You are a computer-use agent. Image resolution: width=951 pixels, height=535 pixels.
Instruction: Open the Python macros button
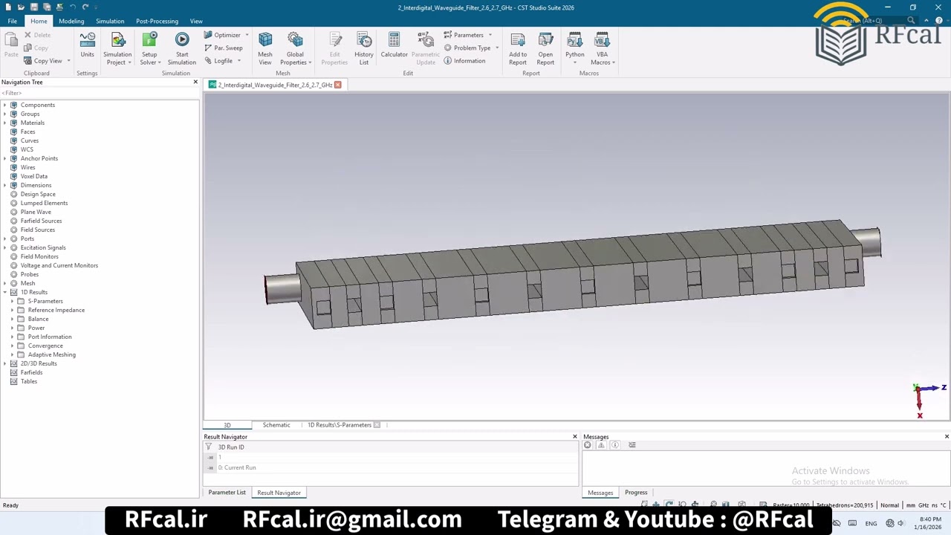(574, 48)
